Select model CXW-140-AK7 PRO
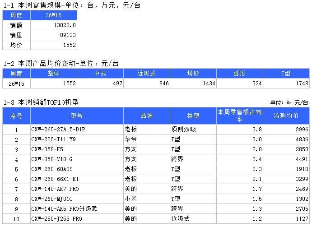 coord(55,189)
